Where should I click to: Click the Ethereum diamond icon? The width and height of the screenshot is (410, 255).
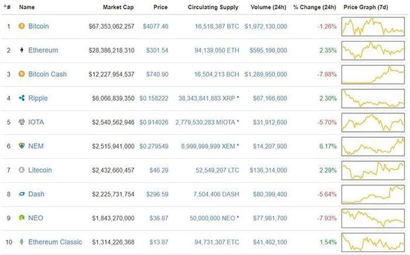click(x=22, y=50)
